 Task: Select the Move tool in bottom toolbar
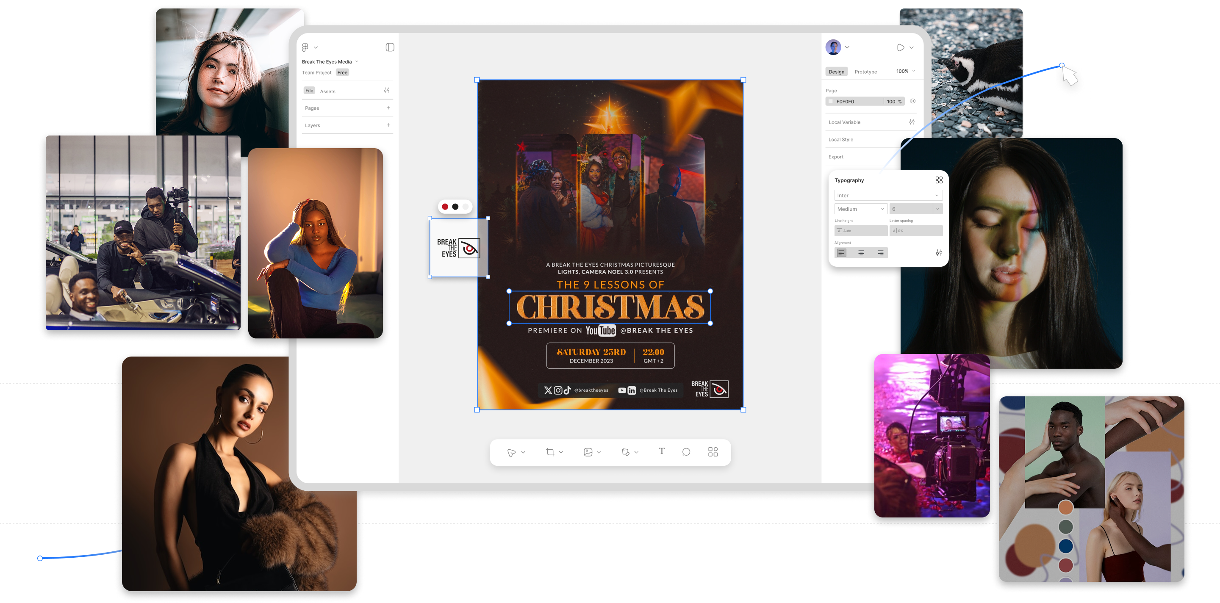click(511, 453)
